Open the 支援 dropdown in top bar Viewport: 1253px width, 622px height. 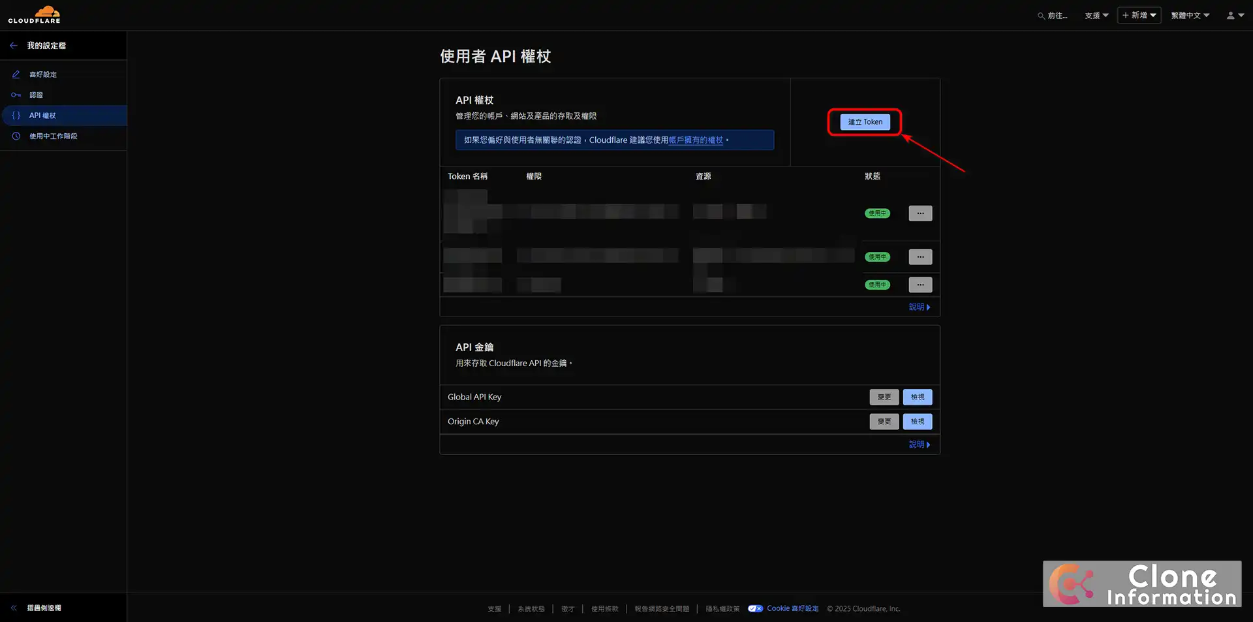1096,15
